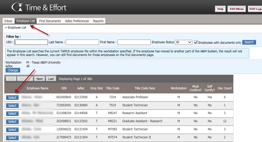The width and height of the screenshot is (262, 142).
Task: Click the Help button in header
Action: pyautogui.click(x=220, y=9)
